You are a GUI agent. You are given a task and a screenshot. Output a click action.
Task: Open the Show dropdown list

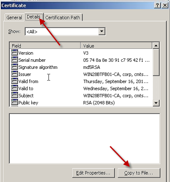(65, 32)
